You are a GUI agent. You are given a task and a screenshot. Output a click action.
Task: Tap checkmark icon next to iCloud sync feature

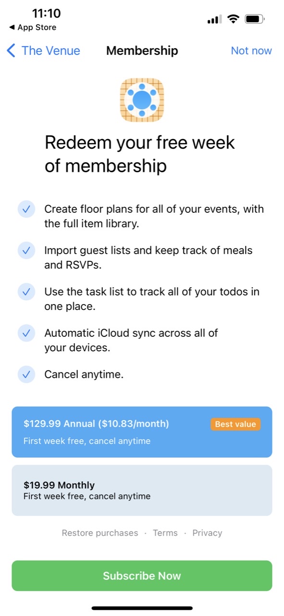[26, 333]
